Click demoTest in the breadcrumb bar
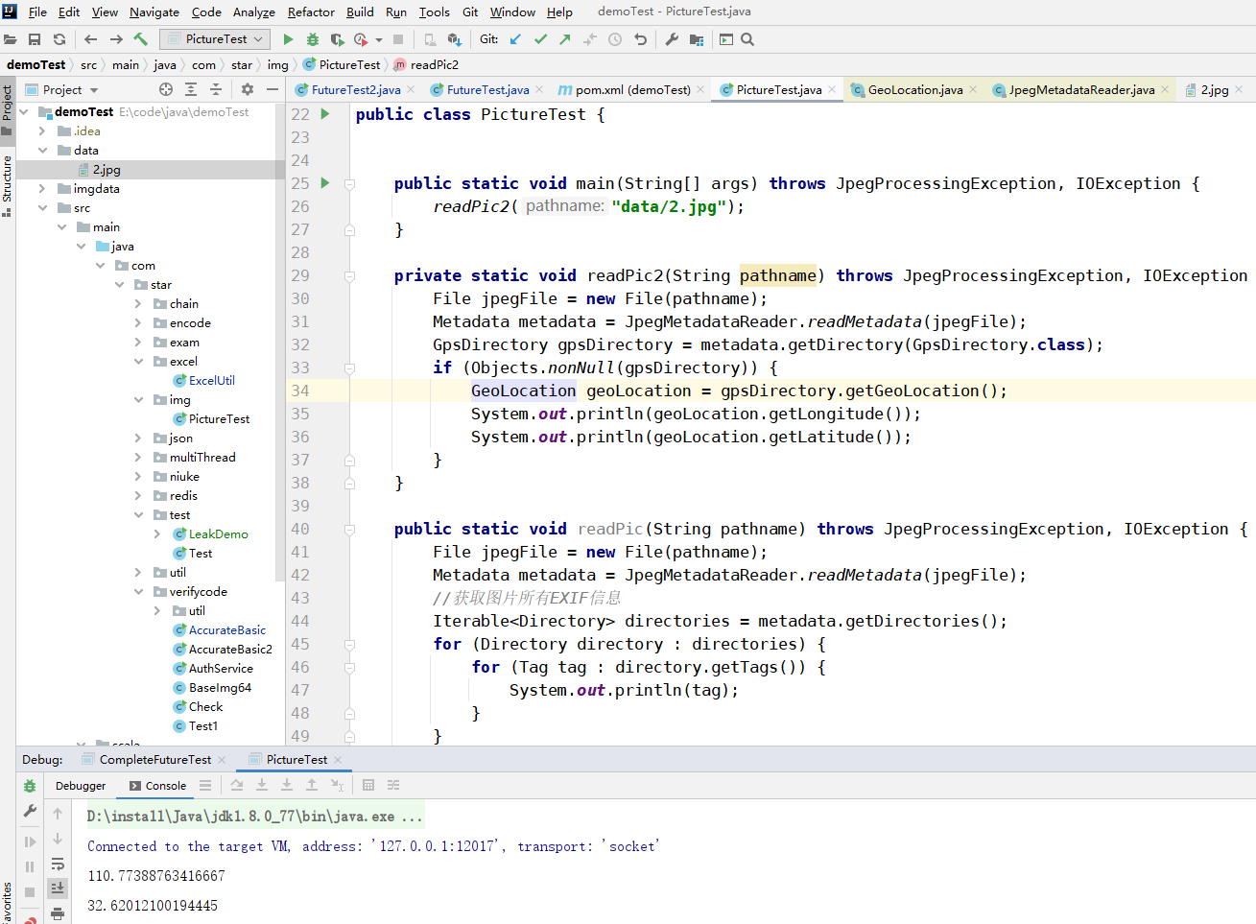The image size is (1256, 924). (36, 64)
